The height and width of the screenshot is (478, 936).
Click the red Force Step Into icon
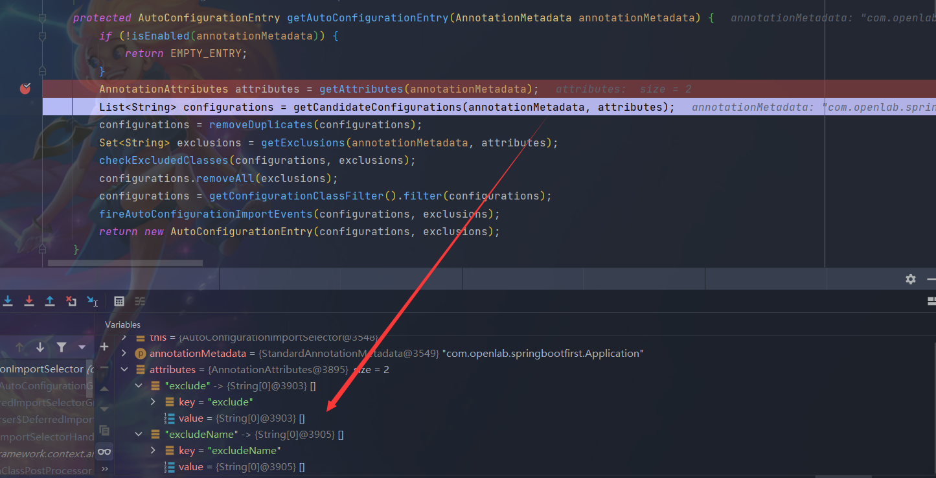[x=29, y=301]
